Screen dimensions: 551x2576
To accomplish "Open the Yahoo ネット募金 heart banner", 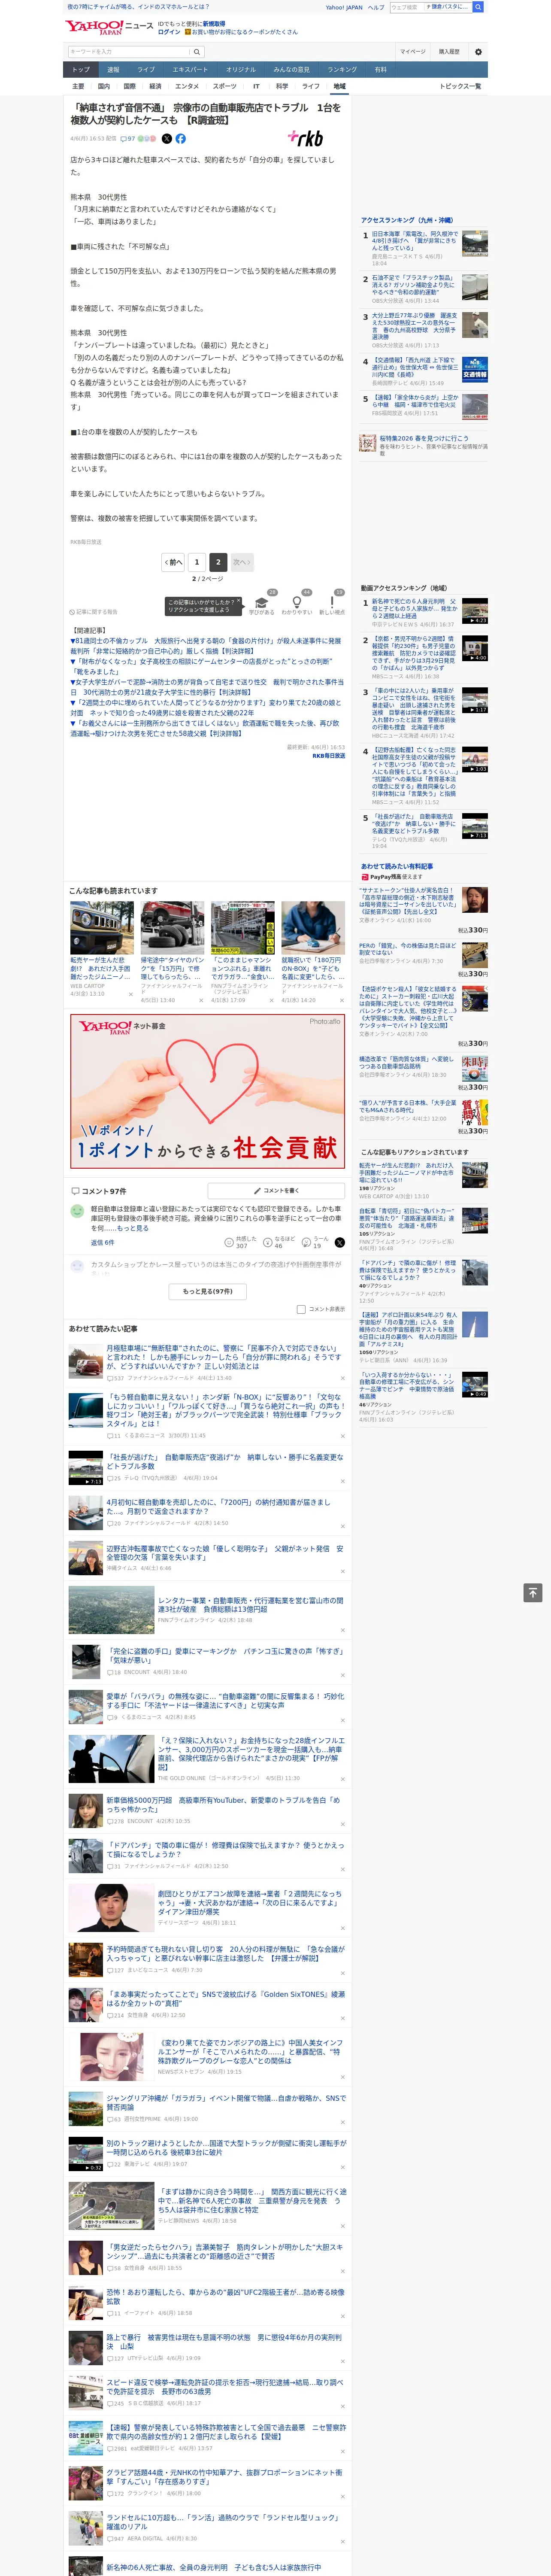I will (x=208, y=1091).
